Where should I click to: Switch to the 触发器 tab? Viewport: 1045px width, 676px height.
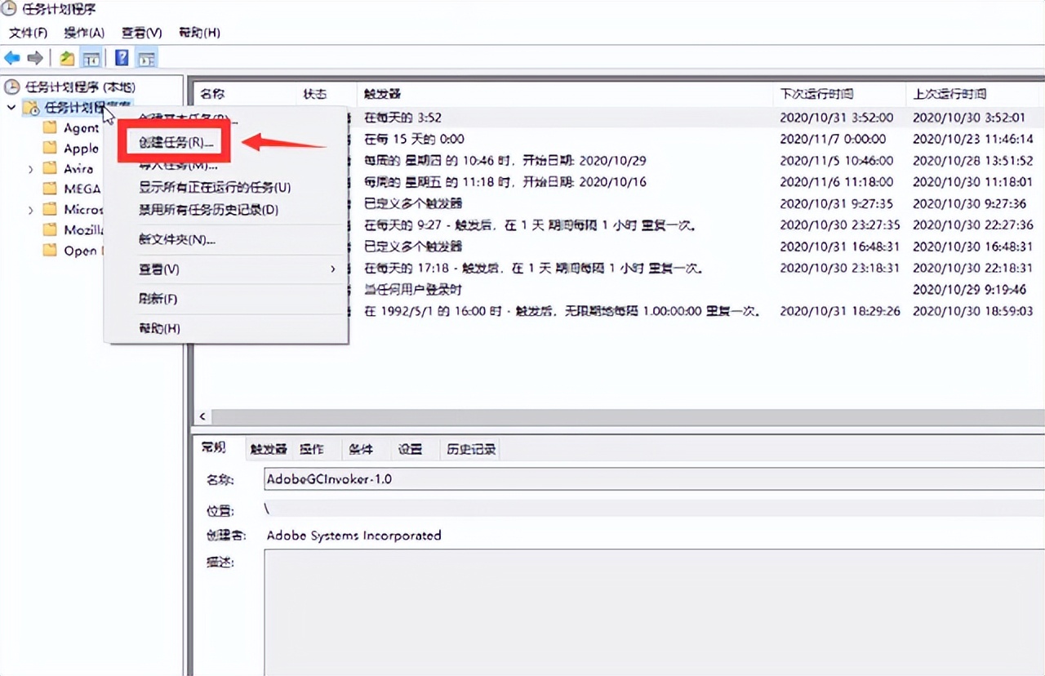[x=268, y=448]
